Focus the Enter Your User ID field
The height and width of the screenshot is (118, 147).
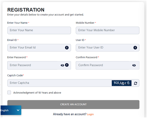(x=107, y=48)
